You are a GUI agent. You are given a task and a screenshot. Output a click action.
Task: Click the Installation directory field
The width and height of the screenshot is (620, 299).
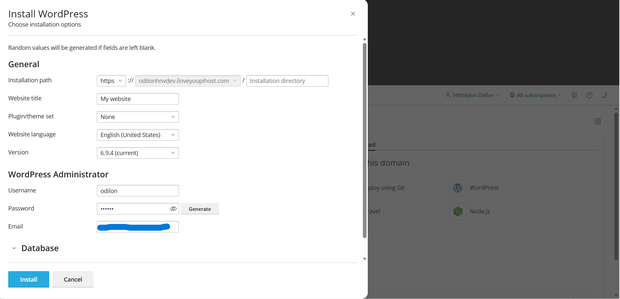click(287, 81)
